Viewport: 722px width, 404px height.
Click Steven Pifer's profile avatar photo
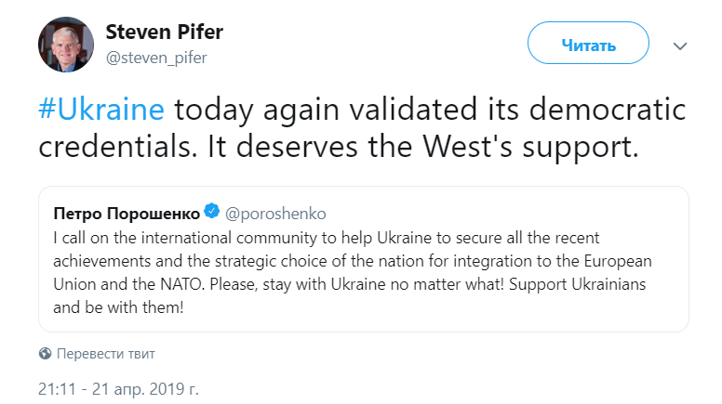(x=64, y=44)
